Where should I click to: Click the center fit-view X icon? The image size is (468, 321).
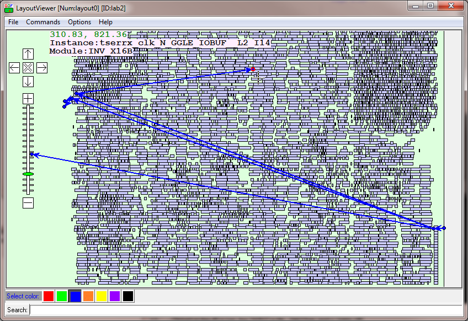(x=28, y=68)
